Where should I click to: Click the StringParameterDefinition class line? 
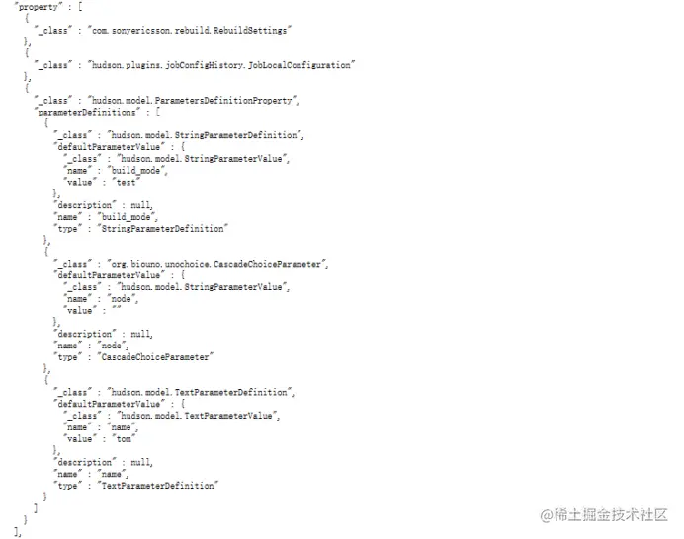179,135
